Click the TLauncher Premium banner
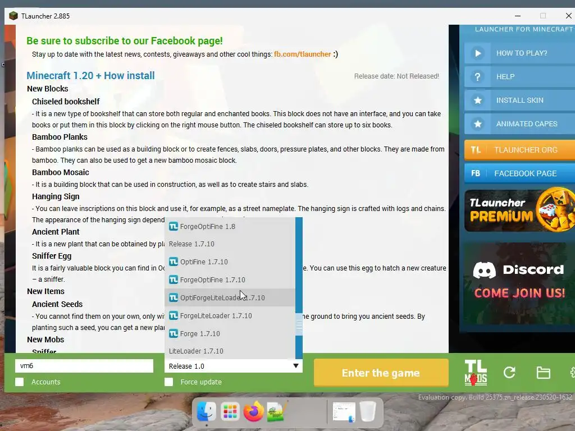The image size is (575, 431). tap(519, 211)
